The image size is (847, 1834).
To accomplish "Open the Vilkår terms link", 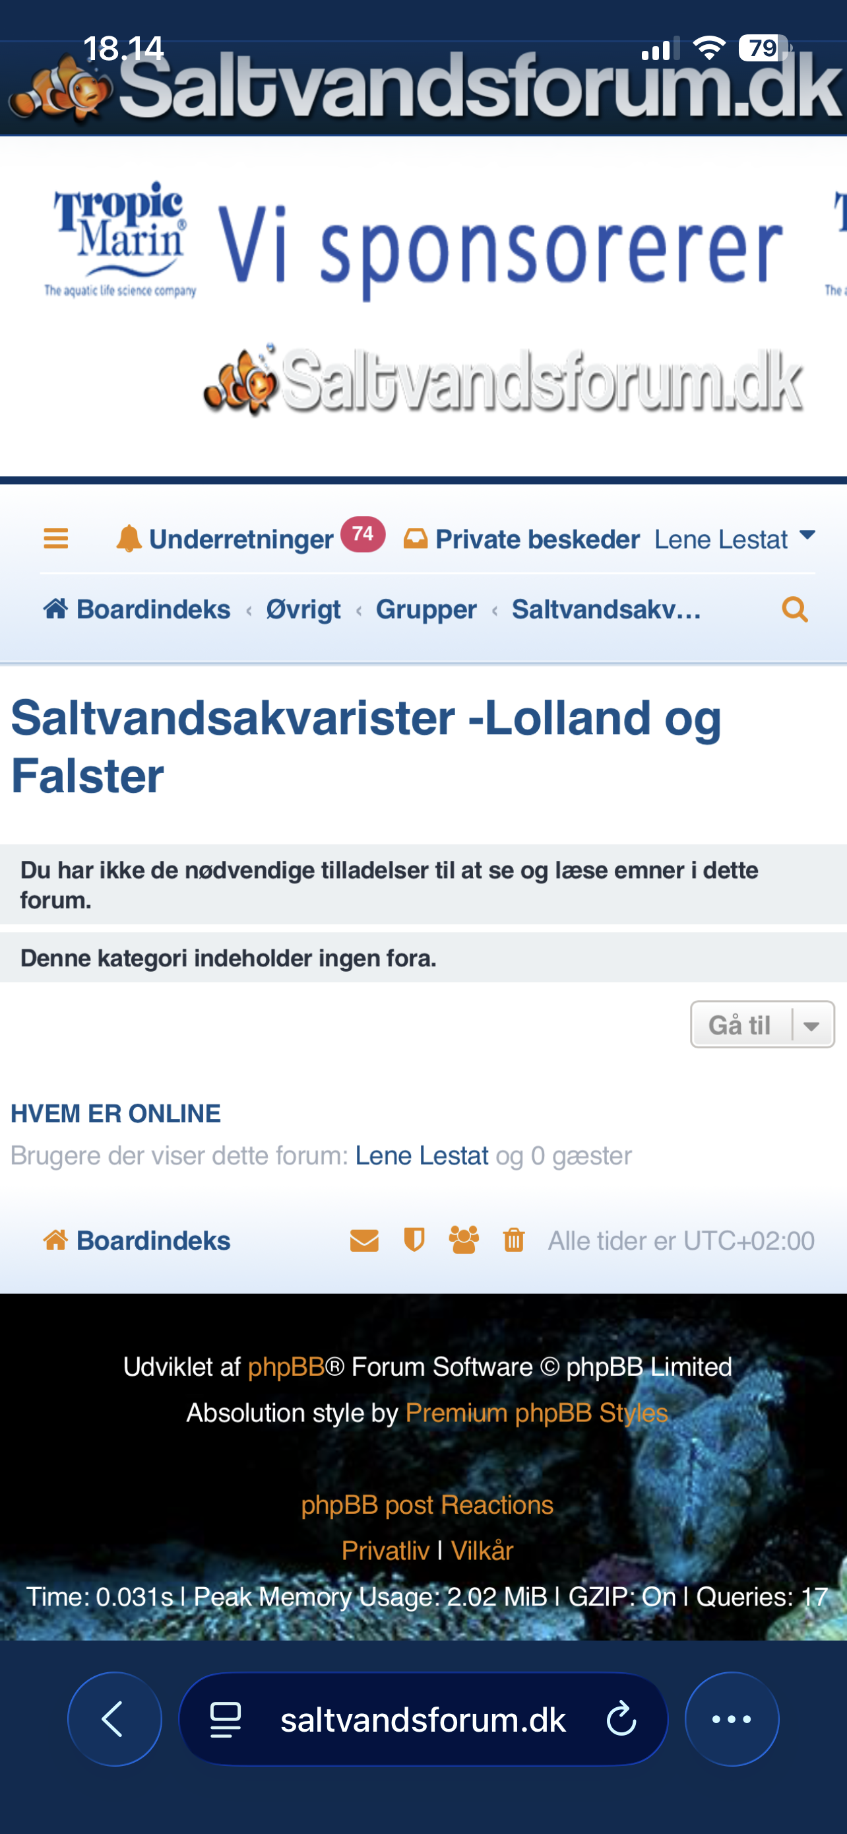I will pyautogui.click(x=482, y=1551).
